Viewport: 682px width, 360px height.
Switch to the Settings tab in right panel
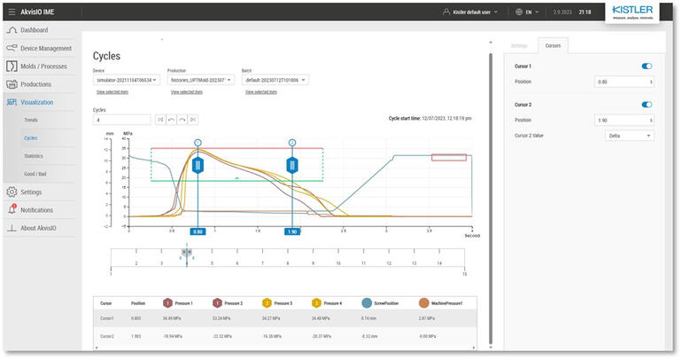coord(519,46)
